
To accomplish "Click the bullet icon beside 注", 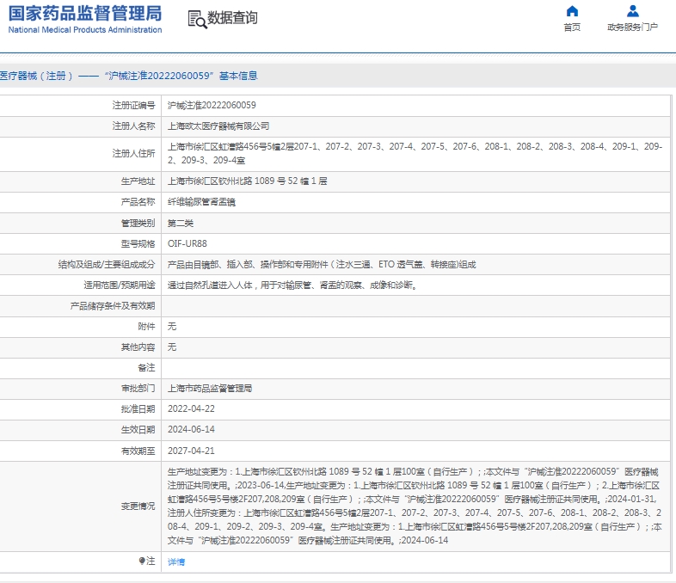I will click(142, 561).
